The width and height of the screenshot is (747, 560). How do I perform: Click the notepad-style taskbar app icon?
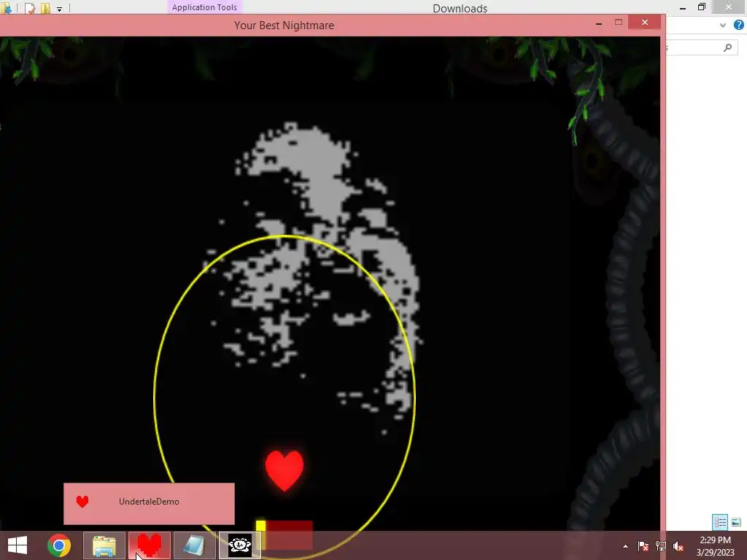194,545
